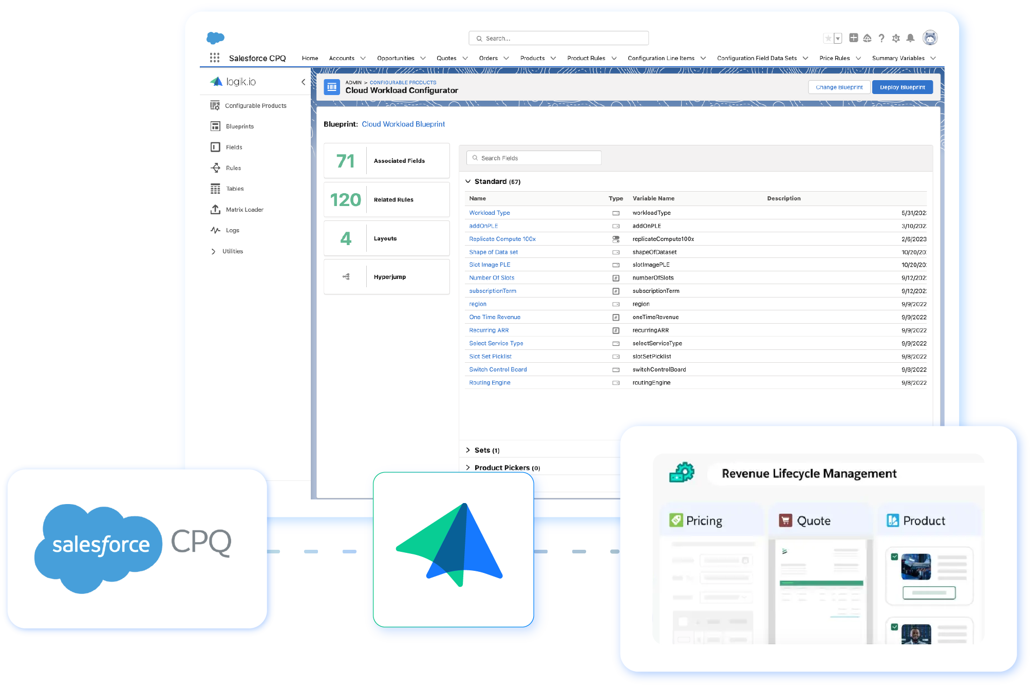Viewport: 1033px width, 688px height.
Task: Open favorites list dropdown arrow
Action: [838, 38]
